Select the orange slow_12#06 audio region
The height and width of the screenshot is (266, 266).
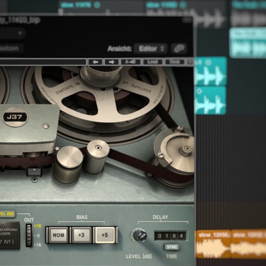tap(213, 244)
